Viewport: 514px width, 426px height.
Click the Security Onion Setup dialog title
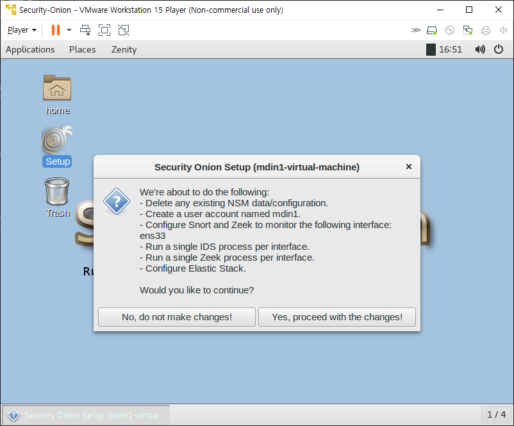point(256,167)
